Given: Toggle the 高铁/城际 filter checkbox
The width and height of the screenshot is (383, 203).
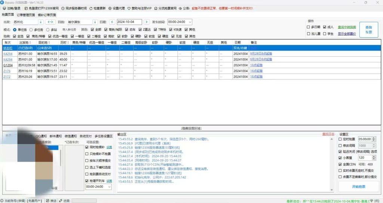Looking at the screenshot, I should tap(106, 29).
